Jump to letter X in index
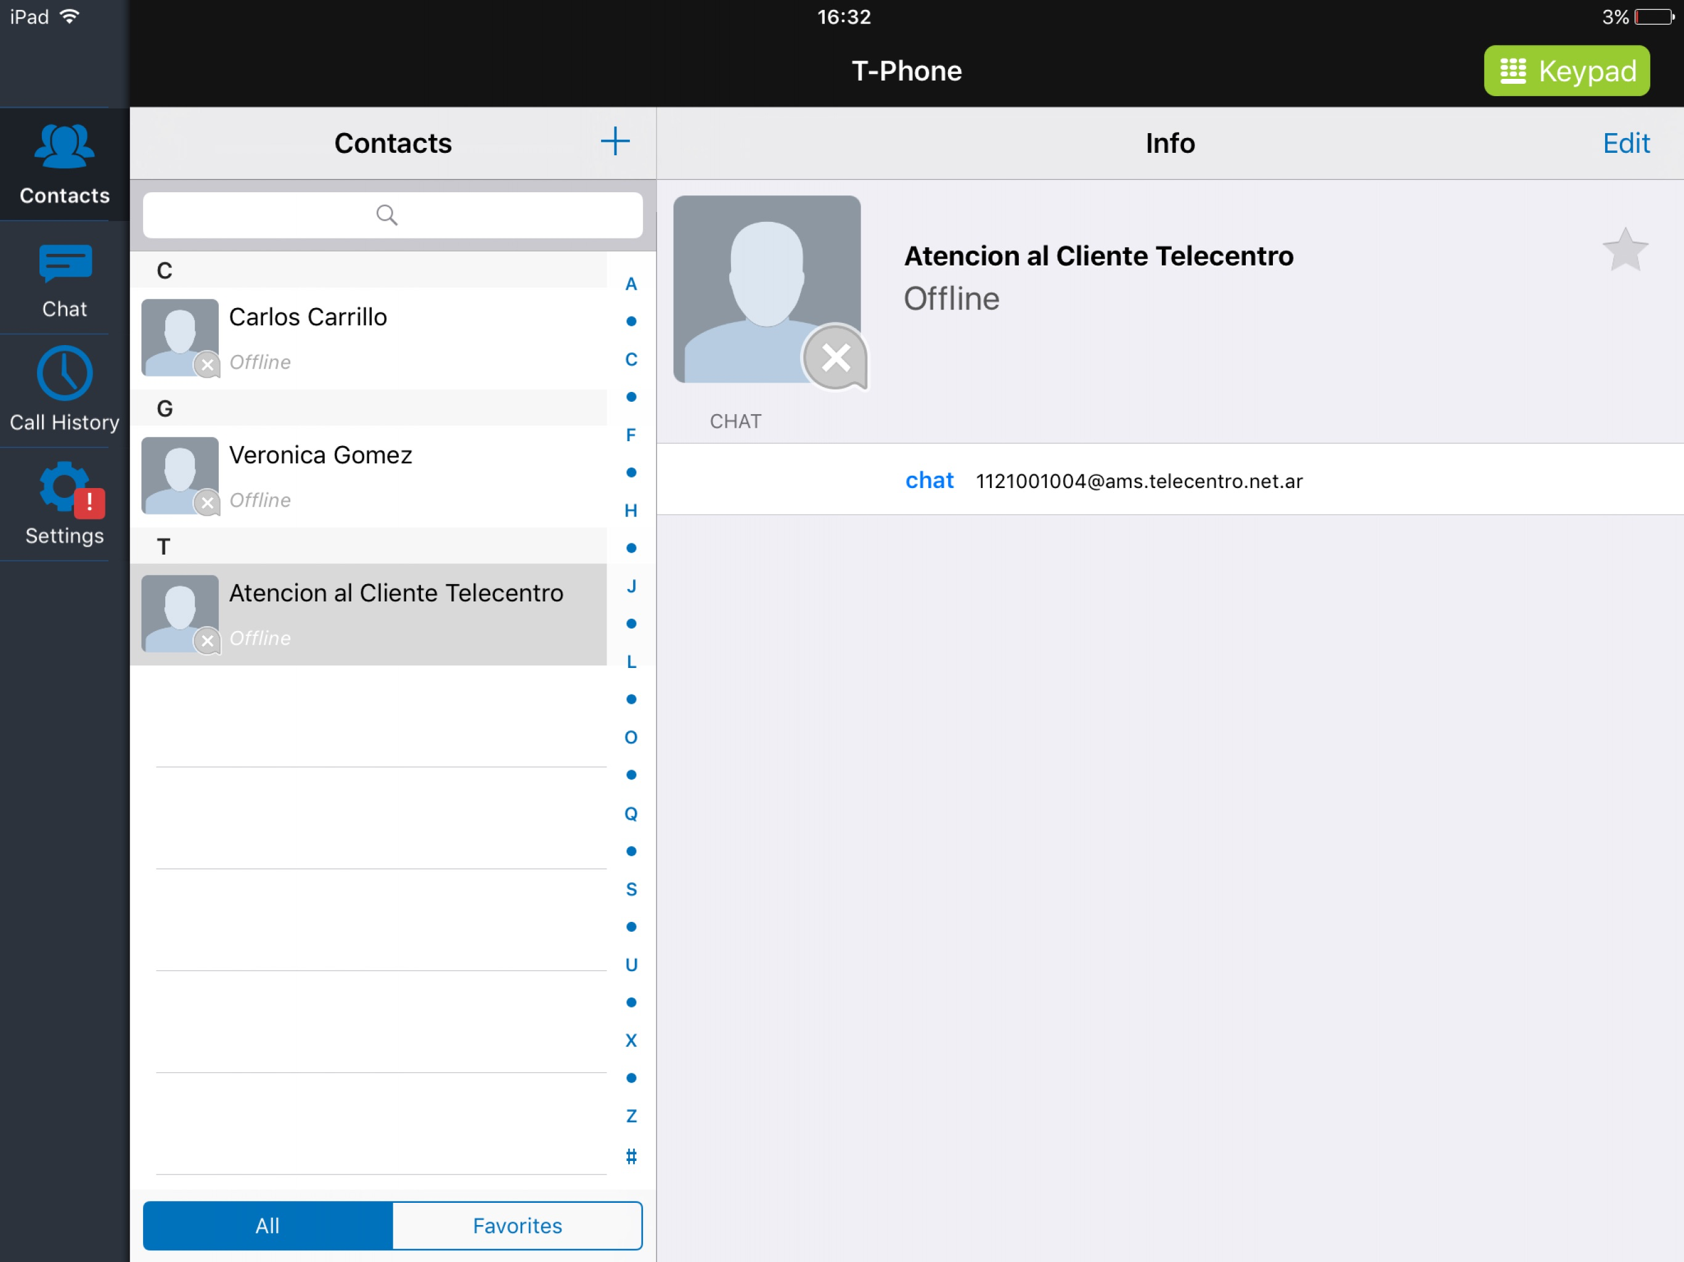1684x1262 pixels. coord(631,1040)
